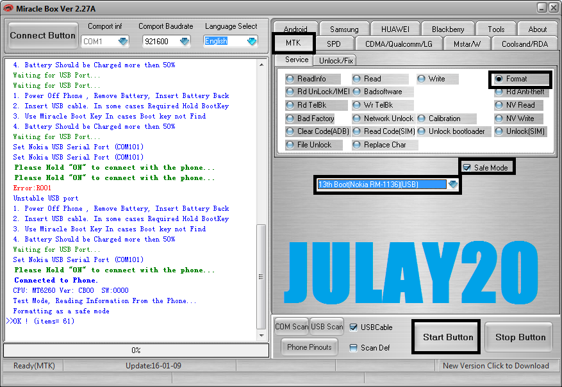Click the CPU: MT6260 Ver: CB00 log line

(x=71, y=291)
